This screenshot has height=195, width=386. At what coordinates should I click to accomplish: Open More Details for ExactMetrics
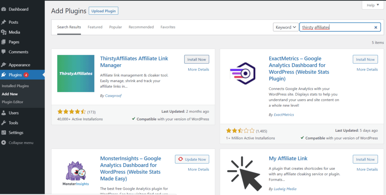[x=367, y=69]
